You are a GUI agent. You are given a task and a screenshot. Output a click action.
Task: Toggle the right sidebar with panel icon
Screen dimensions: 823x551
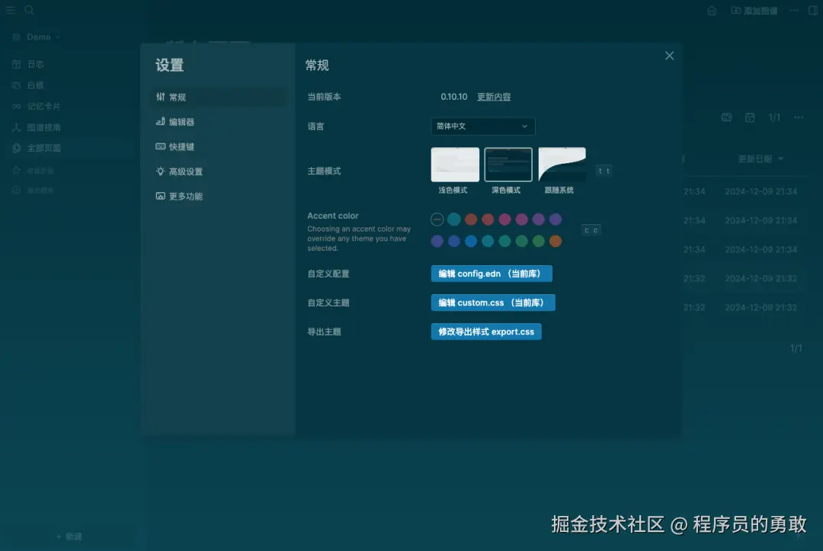pyautogui.click(x=812, y=11)
